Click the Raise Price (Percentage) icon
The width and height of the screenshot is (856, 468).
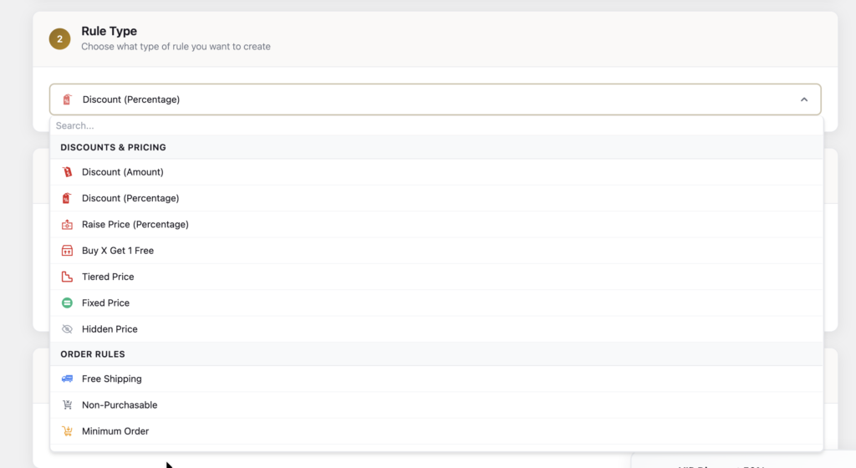tap(67, 225)
